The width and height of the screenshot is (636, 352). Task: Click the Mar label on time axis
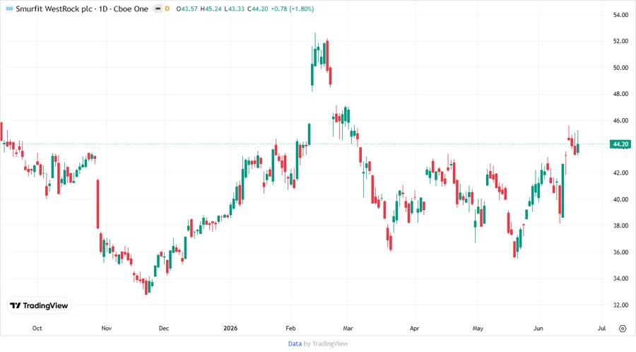[348, 328]
